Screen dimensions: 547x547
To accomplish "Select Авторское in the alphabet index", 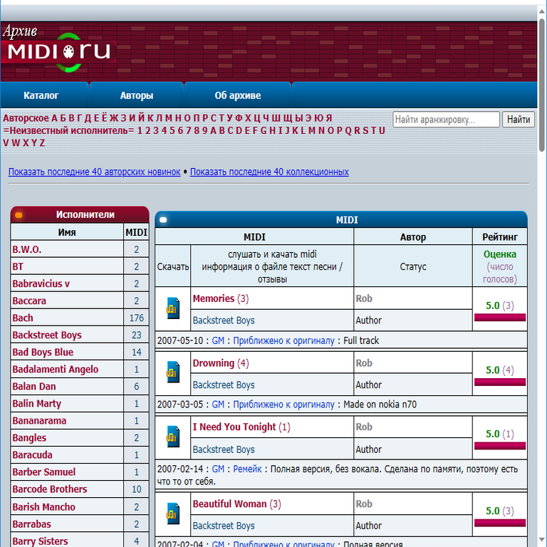I will (26, 118).
